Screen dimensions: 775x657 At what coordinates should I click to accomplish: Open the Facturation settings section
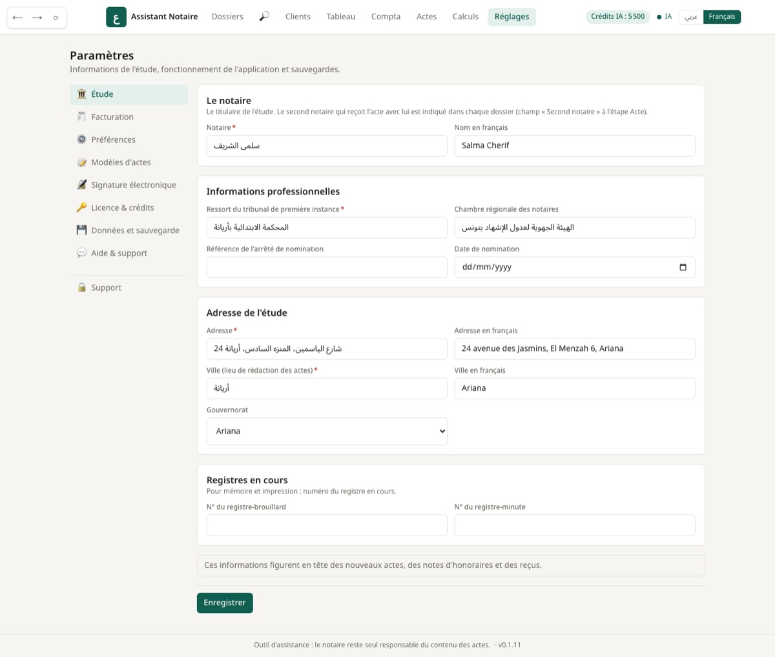click(x=129, y=117)
